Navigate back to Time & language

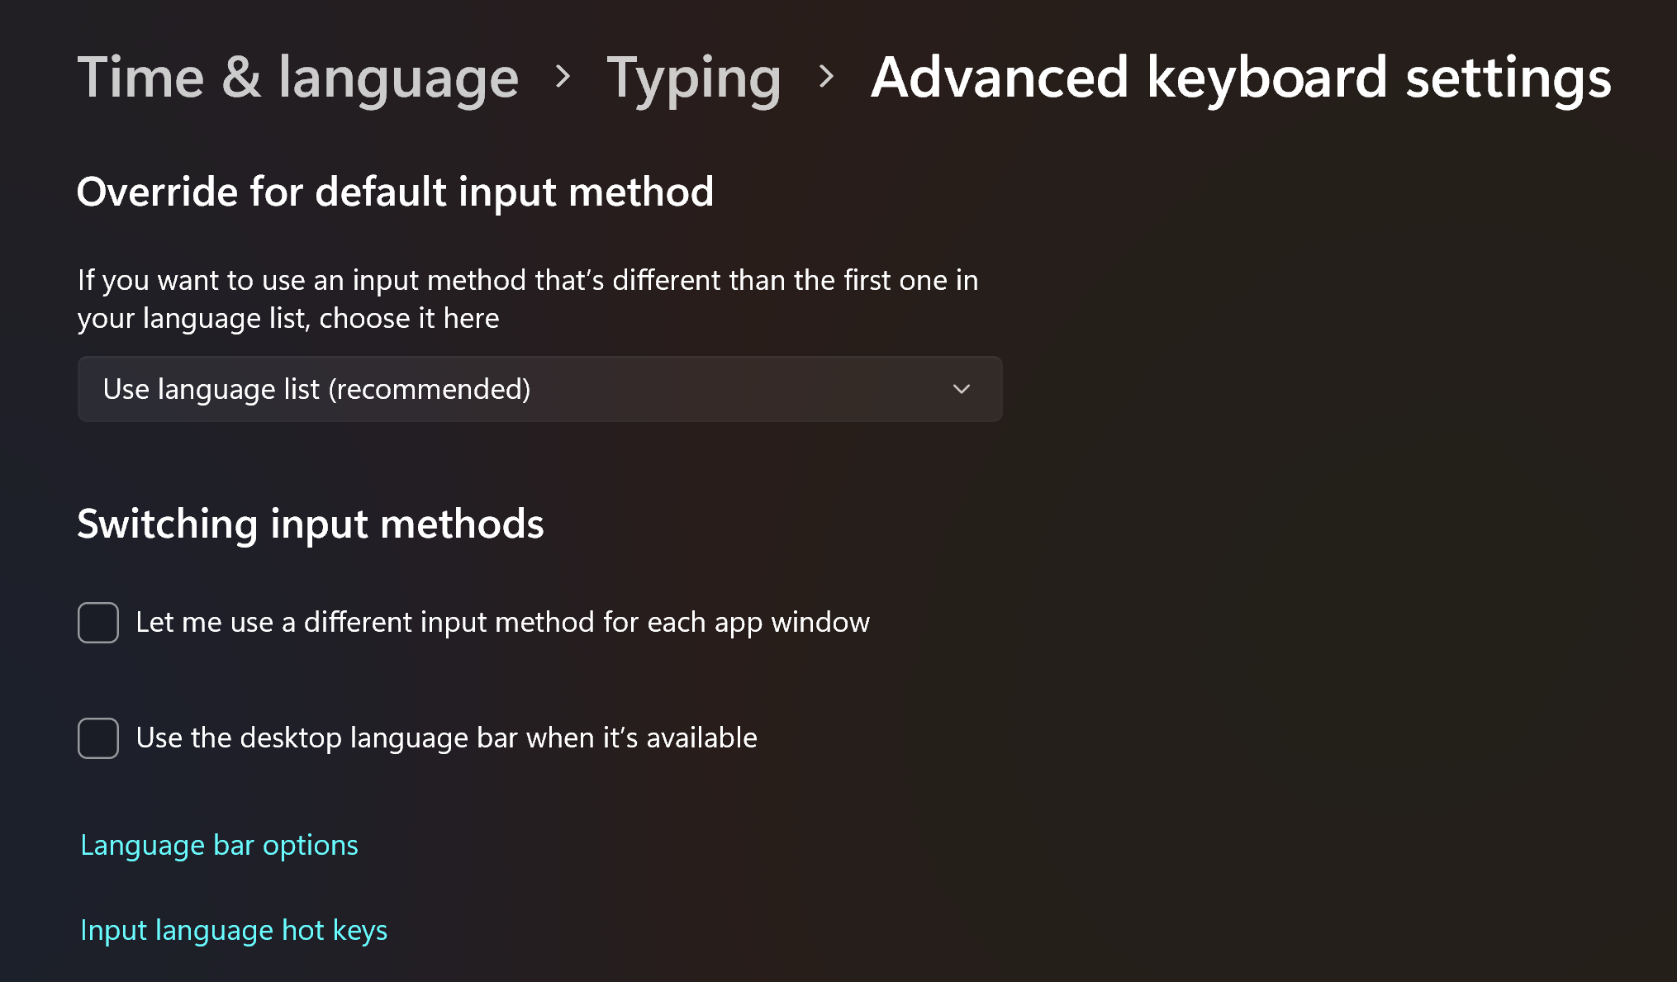coord(297,78)
